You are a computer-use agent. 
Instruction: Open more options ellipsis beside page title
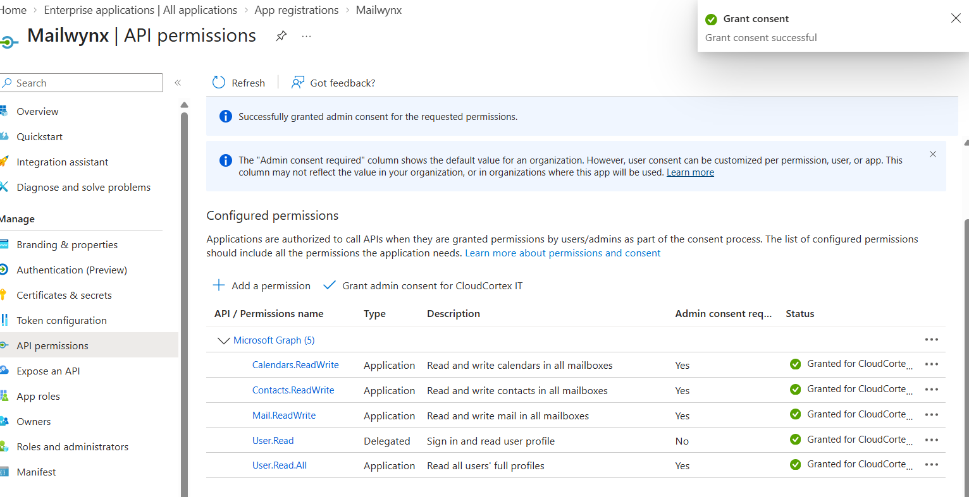(307, 36)
